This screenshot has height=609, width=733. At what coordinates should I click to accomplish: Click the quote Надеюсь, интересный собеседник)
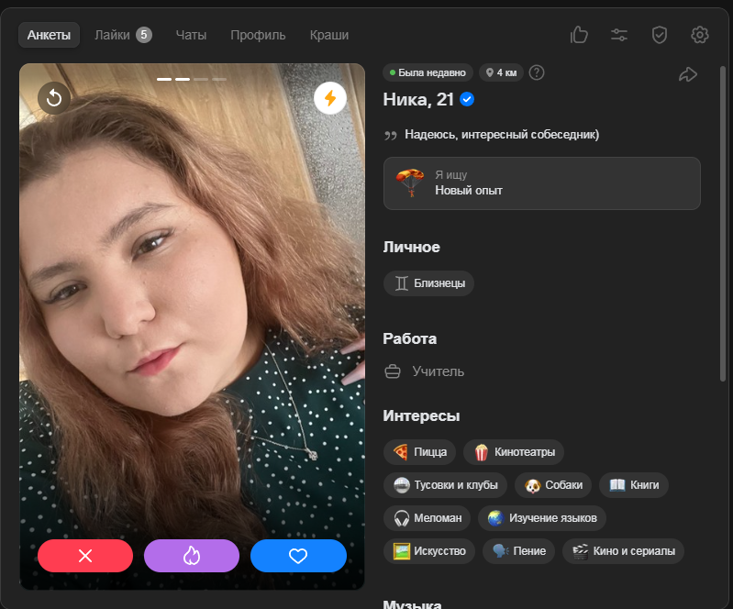click(x=502, y=135)
